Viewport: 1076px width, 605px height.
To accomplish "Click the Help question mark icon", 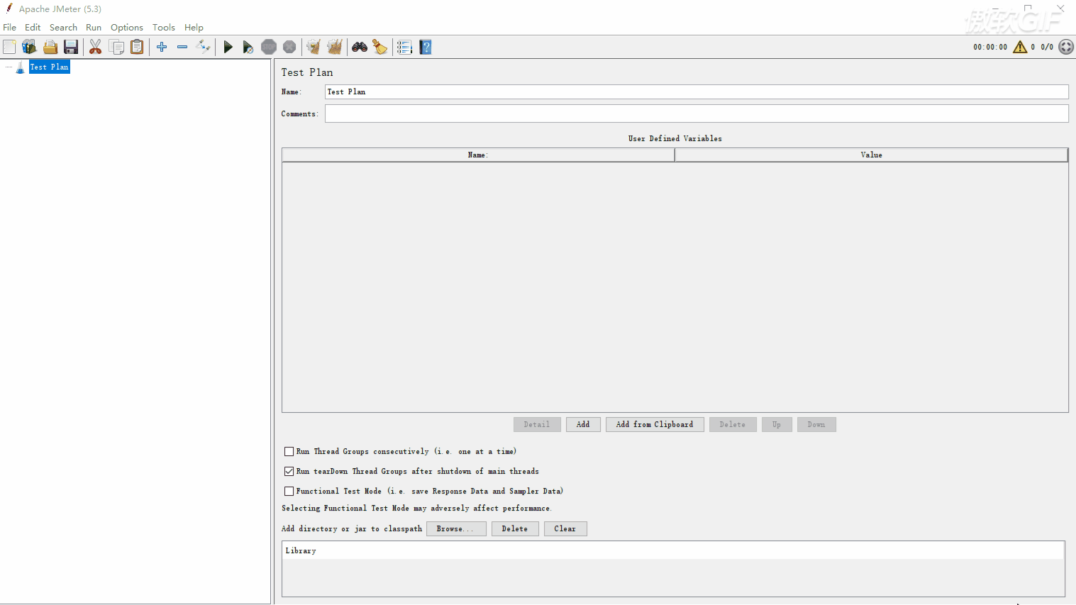I will [426, 47].
